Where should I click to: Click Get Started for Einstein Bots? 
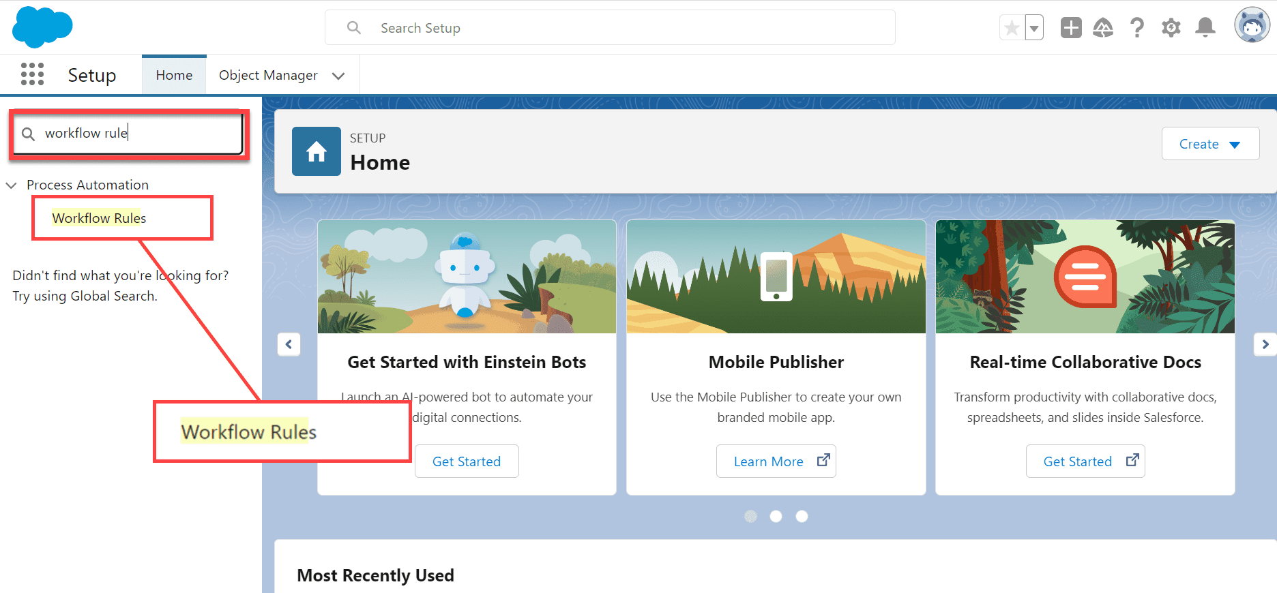pyautogui.click(x=467, y=461)
